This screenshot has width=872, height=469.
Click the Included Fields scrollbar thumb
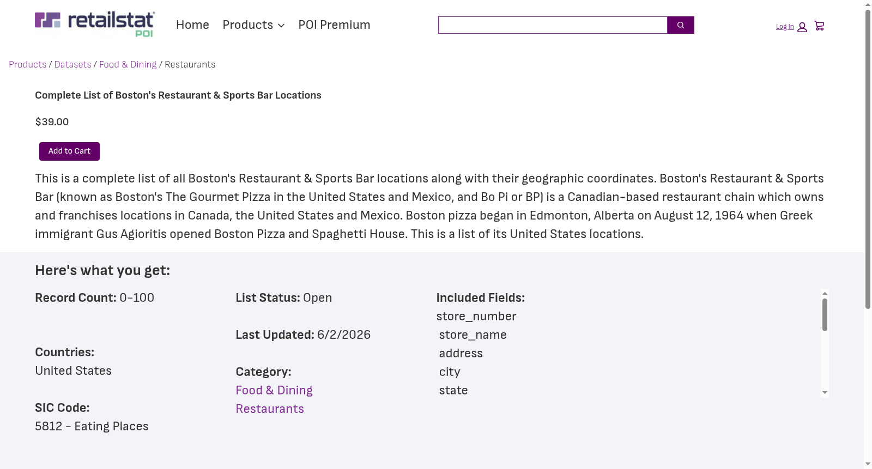825,315
